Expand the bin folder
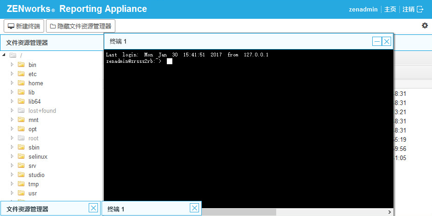Screen dimensions: 432x216 tap(12, 65)
